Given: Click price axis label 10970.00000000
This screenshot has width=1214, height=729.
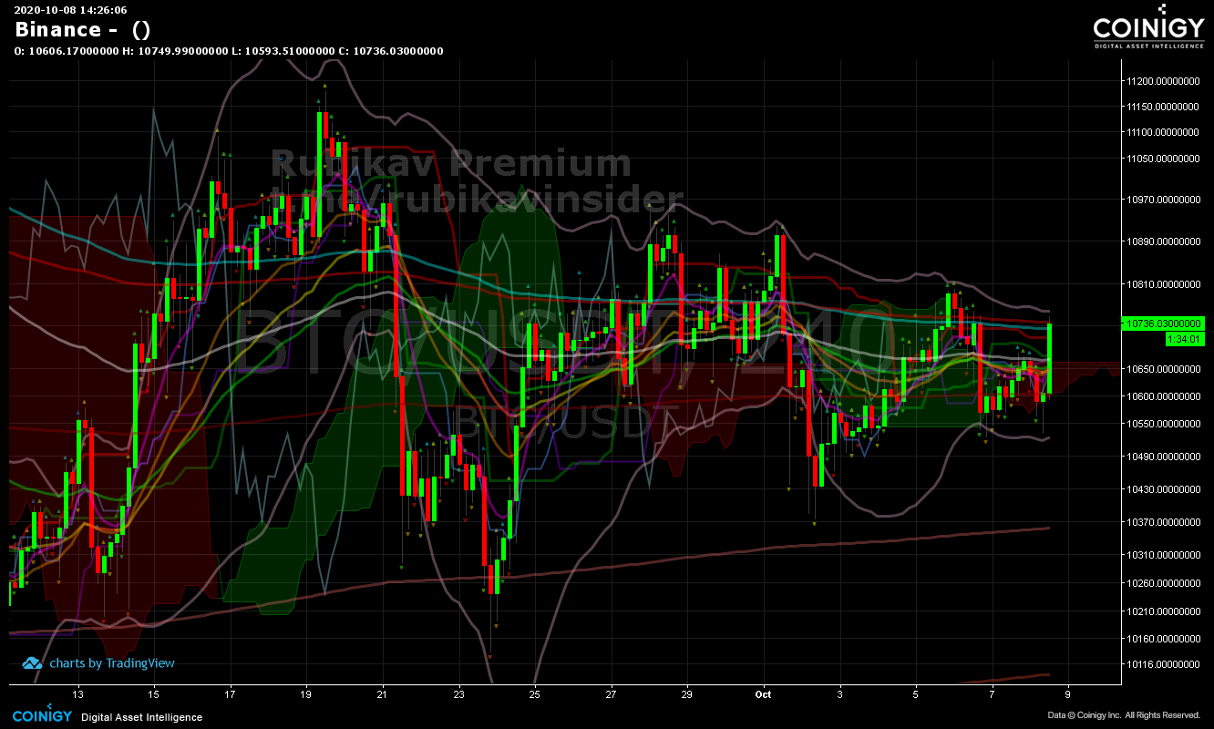Looking at the screenshot, I should (x=1163, y=199).
